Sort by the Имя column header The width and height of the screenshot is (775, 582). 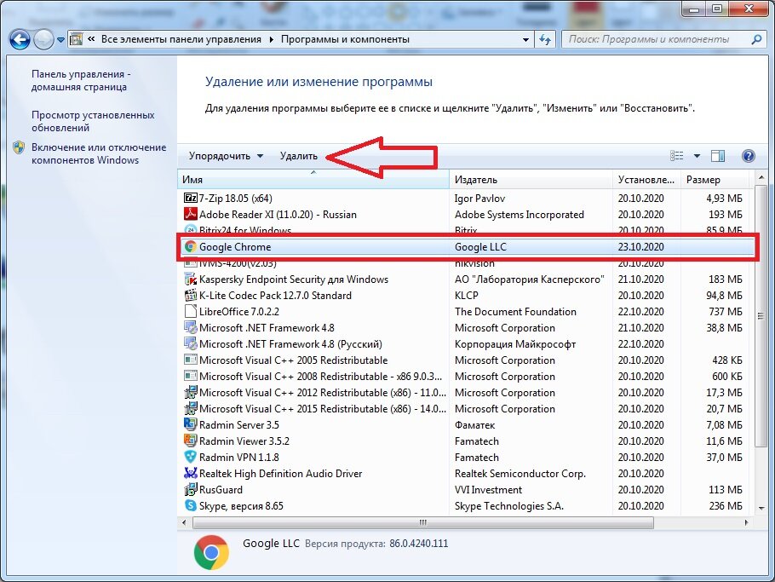[313, 180]
